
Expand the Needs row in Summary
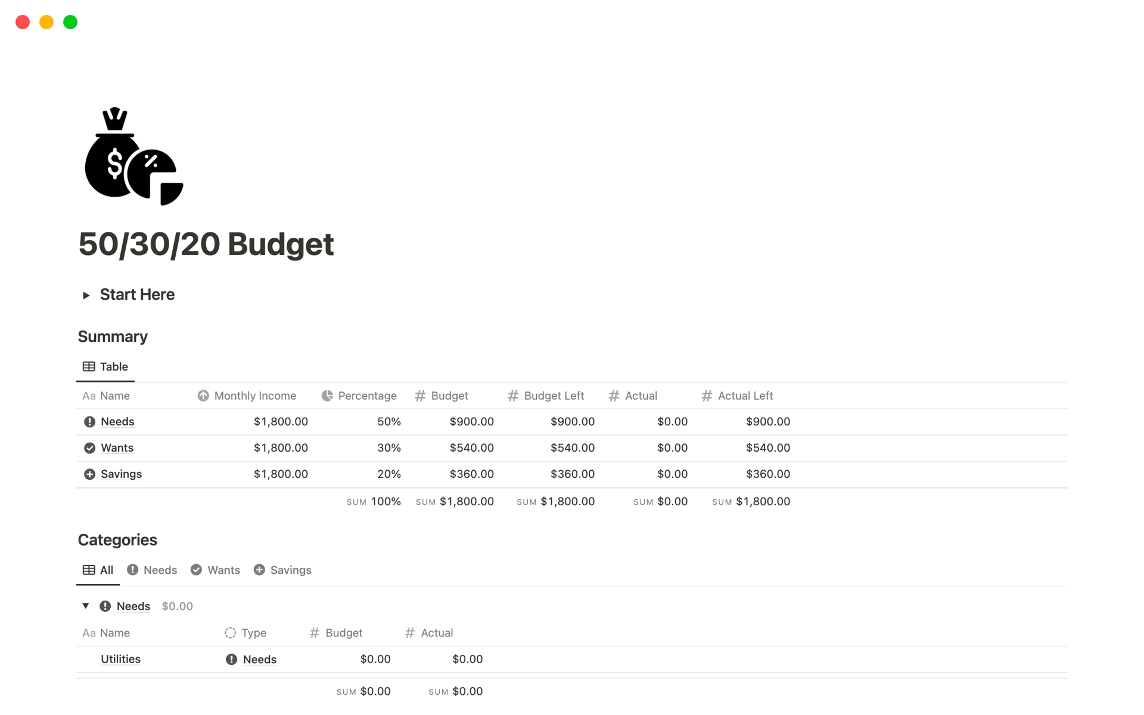click(x=117, y=421)
